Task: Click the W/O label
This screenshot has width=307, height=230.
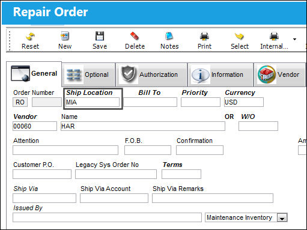Action: click(x=248, y=117)
